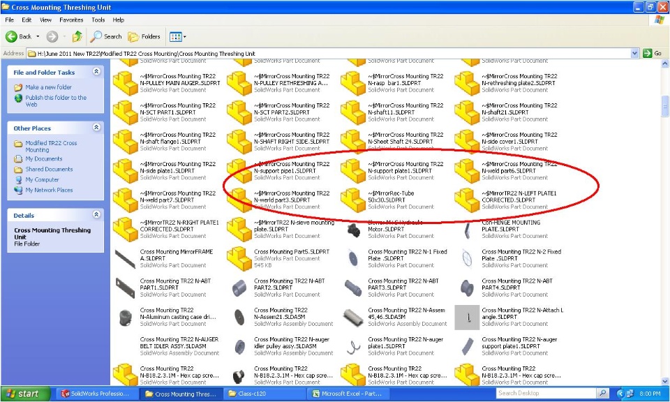Open the View menu
This screenshot has height=402, width=670.
45,20
